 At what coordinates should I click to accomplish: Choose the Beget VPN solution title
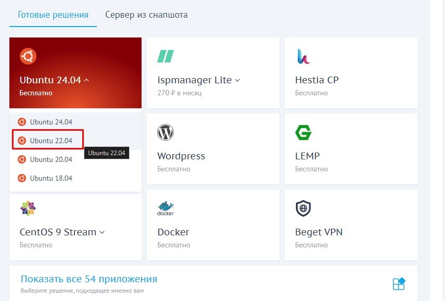(319, 232)
